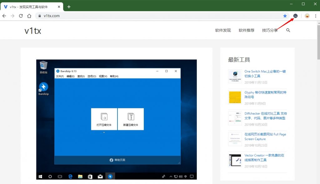Click 帮助页面 info bar in Bandizip
The height and width of the screenshot is (184, 320).
coord(117,160)
